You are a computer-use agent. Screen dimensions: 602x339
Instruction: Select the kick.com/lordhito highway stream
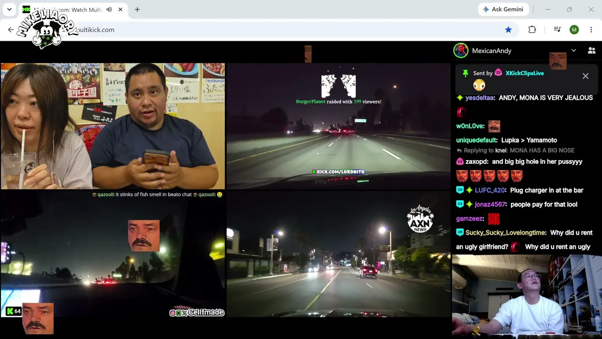pyautogui.click(x=339, y=126)
